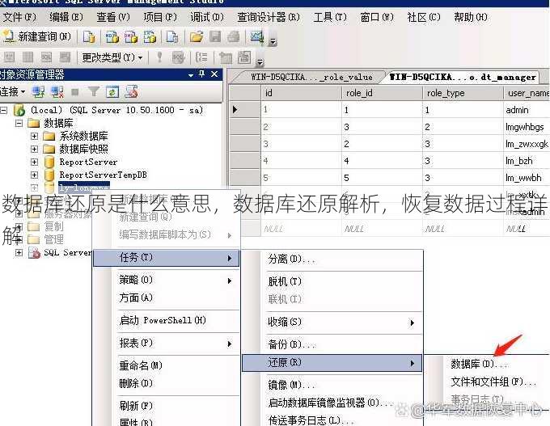This screenshot has width=550, height=426.
Task: Click the Connect Object Explorer icon
Action: pyautogui.click(x=38, y=92)
